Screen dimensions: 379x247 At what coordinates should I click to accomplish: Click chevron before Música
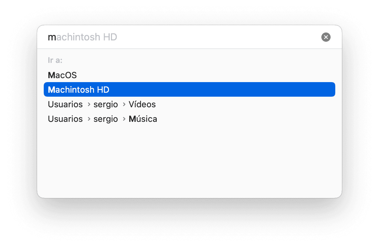124,119
